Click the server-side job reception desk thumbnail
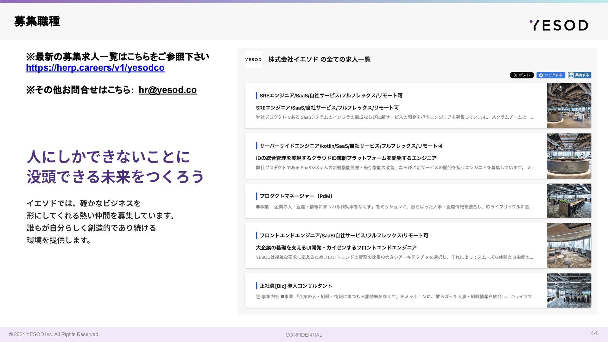Image resolution: width=608 pixels, height=342 pixels. coord(569,156)
